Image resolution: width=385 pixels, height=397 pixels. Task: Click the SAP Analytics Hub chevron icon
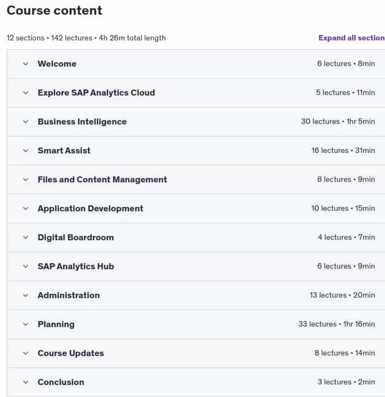tap(26, 266)
